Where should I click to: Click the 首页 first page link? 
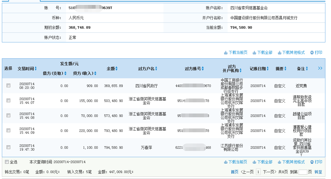[x=234, y=172]
